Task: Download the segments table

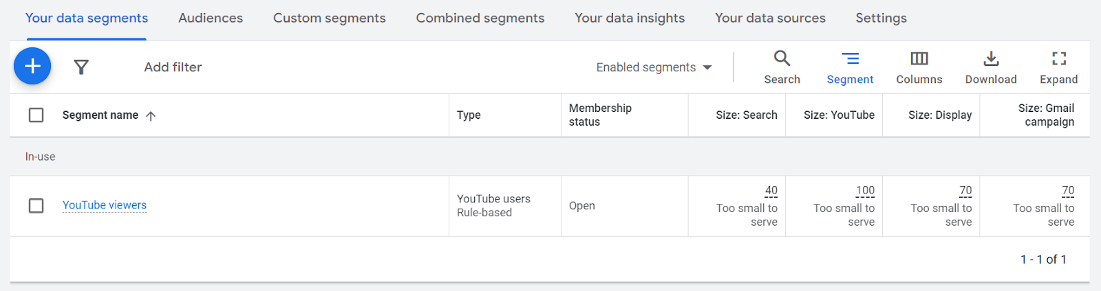Action: tap(990, 67)
